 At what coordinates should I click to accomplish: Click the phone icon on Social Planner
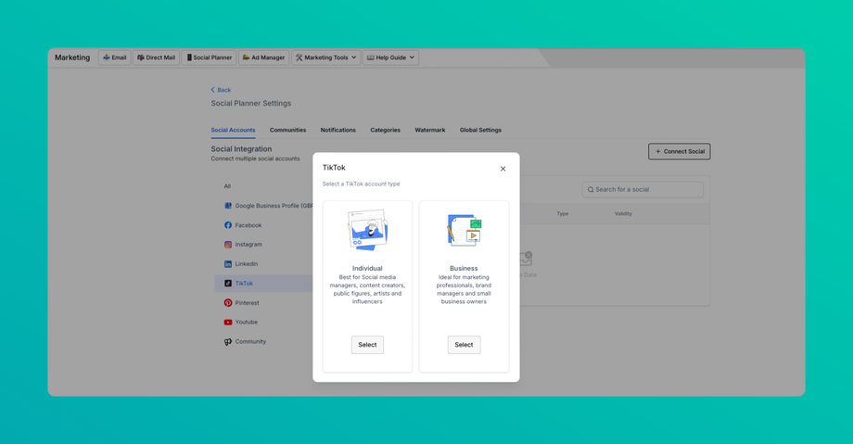pyautogui.click(x=189, y=57)
